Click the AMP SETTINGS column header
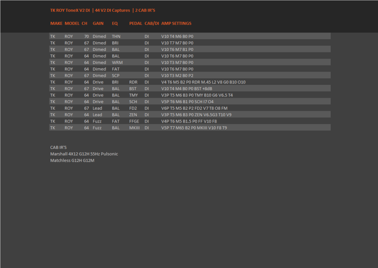Screen dimensions: 378x268 pyautogui.click(x=176, y=23)
